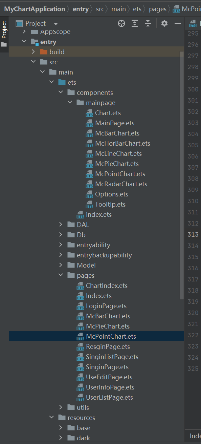201x444 pixels.
Task: Select McPointChart.ets under mainpage
Action: (120, 174)
